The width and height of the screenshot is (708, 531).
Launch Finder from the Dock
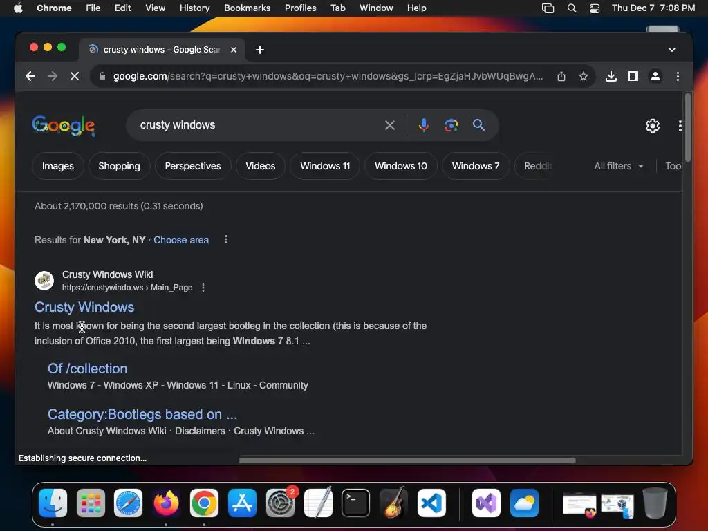tap(53, 503)
